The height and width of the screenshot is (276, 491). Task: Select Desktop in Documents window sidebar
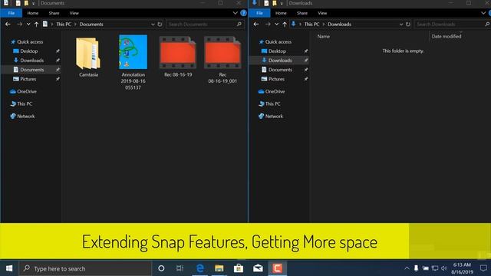point(29,51)
